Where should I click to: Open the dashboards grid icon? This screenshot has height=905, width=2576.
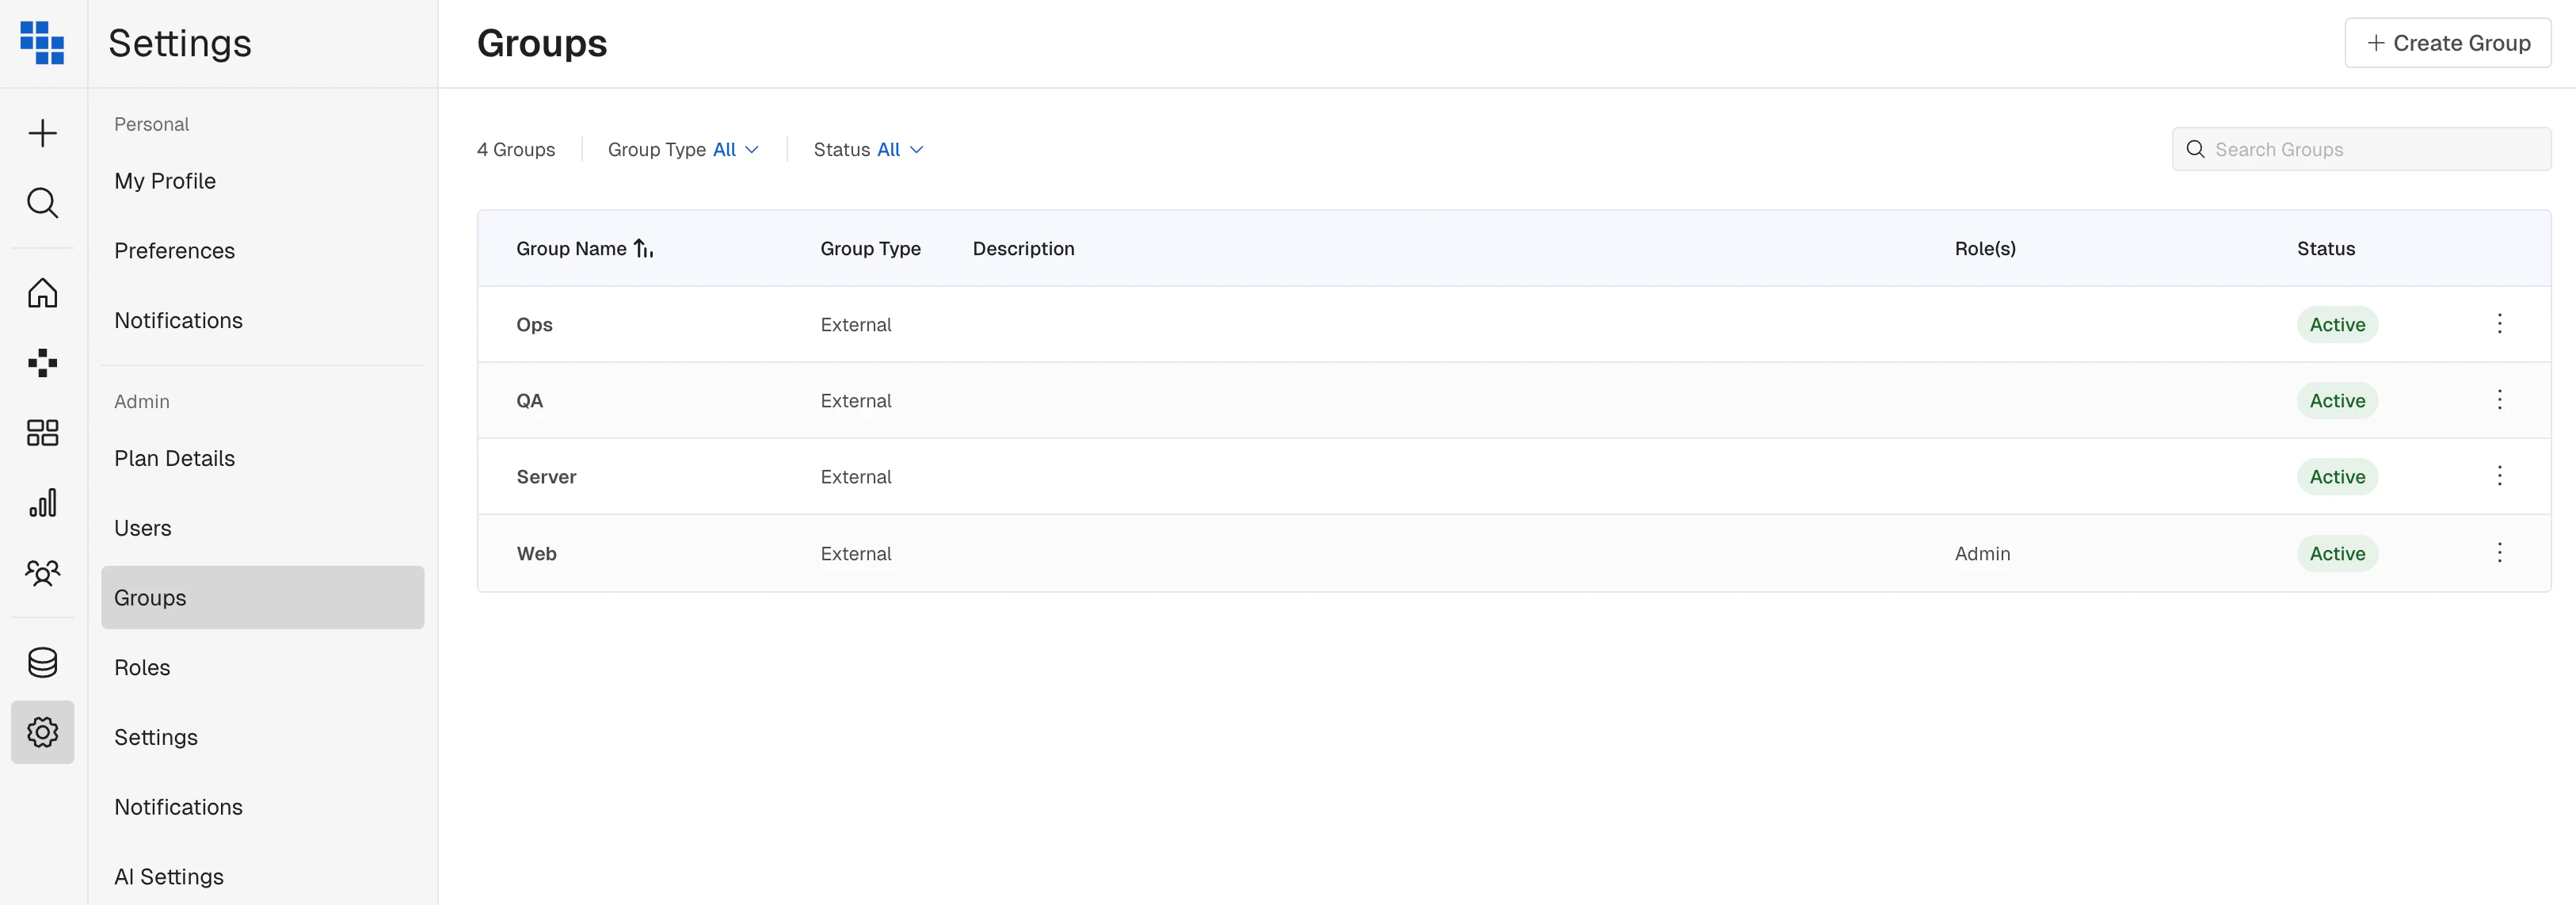coord(42,433)
